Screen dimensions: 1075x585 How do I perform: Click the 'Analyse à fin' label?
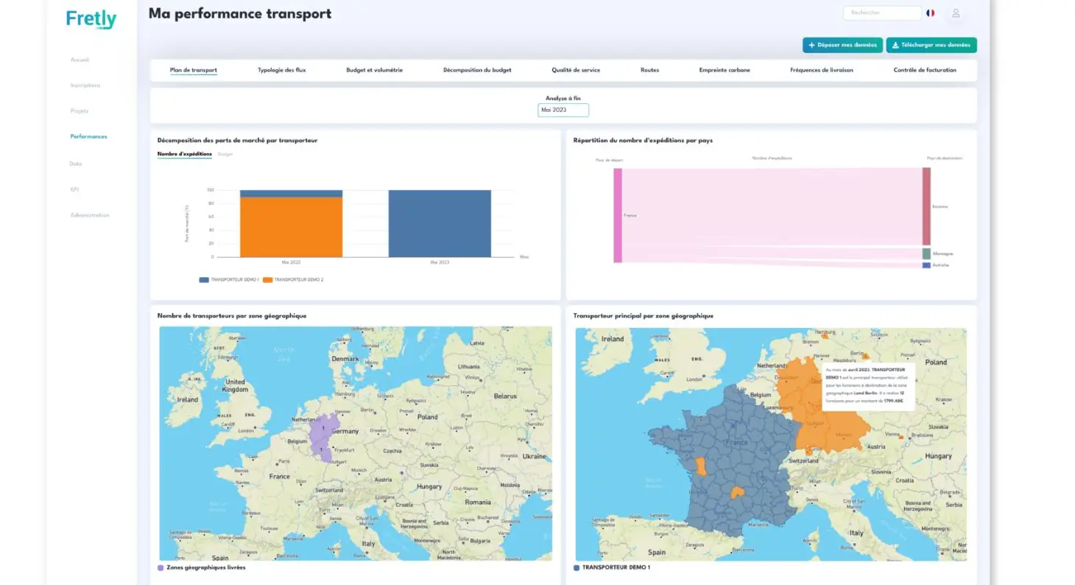563,98
